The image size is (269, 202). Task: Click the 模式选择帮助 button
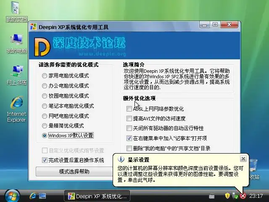74,171
